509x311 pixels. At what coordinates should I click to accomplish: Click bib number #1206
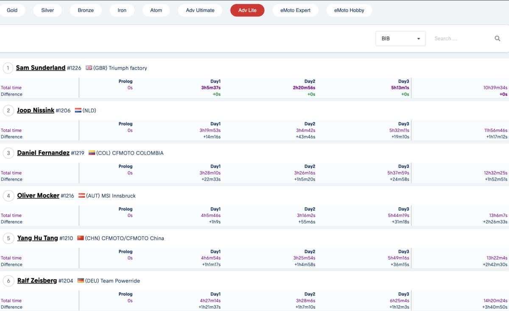point(63,110)
